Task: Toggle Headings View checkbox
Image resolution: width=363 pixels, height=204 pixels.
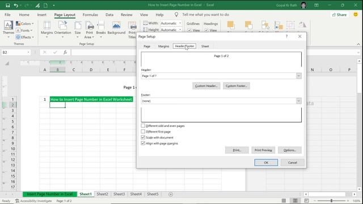Action: coord(206,30)
